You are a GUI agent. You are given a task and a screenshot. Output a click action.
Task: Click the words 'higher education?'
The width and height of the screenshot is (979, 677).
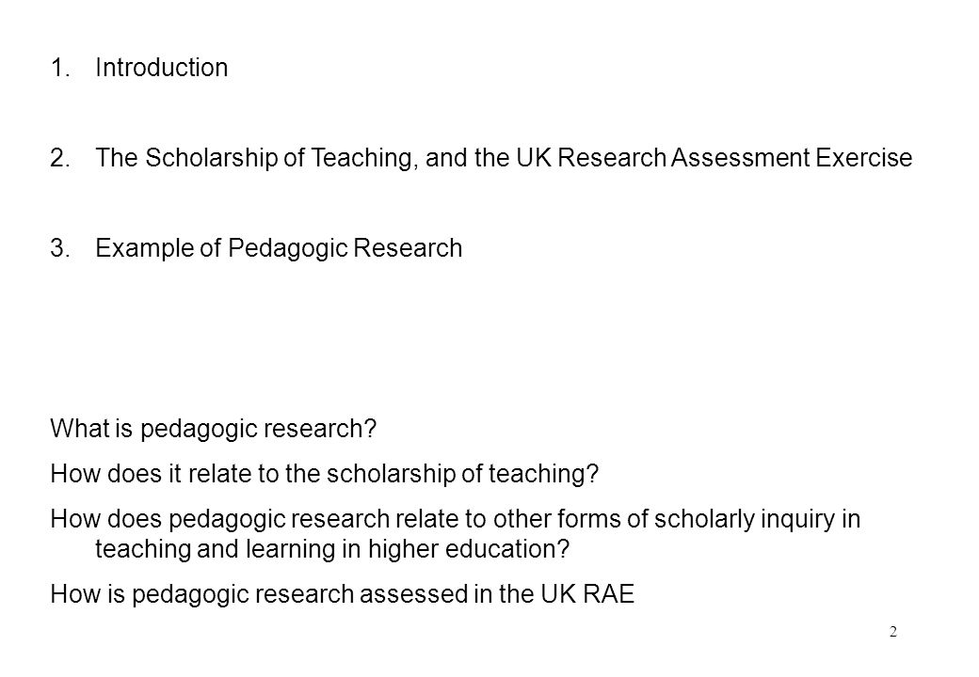tap(468, 549)
